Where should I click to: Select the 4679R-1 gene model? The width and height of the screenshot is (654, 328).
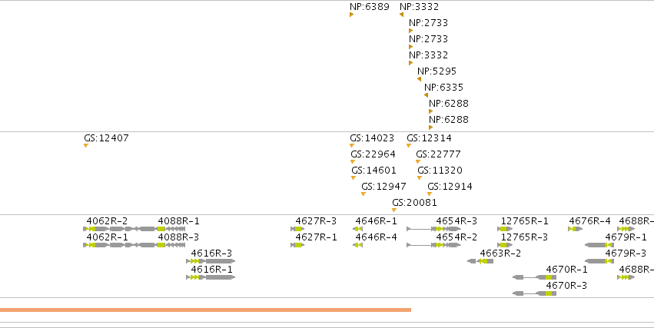599,245
